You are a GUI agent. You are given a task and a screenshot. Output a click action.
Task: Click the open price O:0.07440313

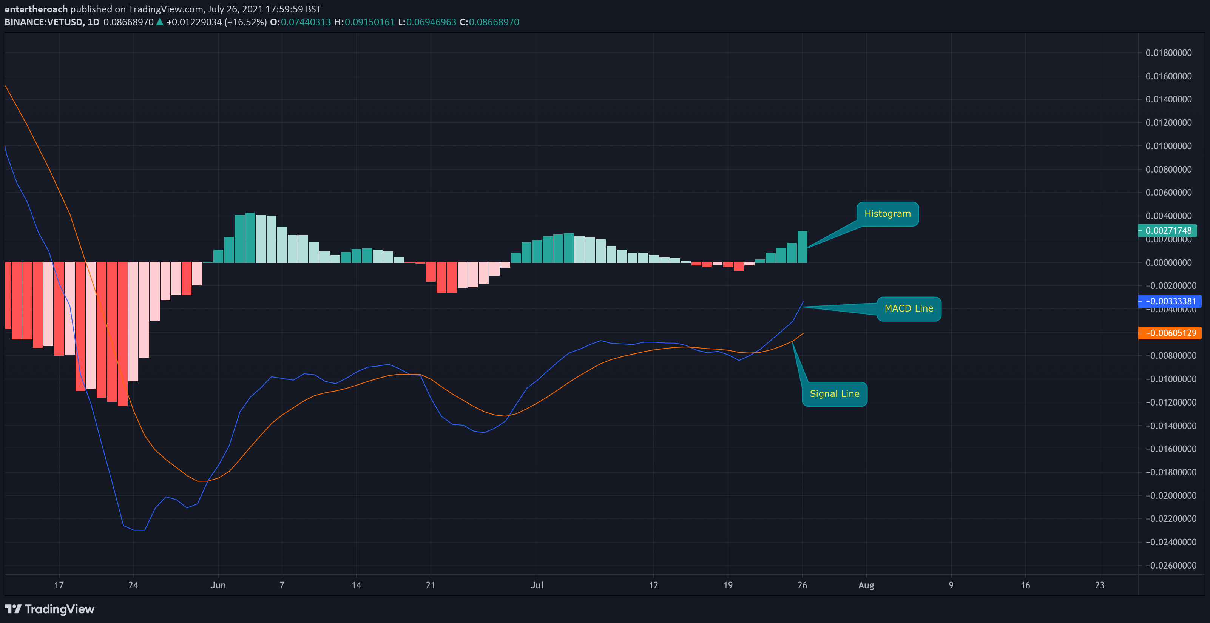click(301, 22)
